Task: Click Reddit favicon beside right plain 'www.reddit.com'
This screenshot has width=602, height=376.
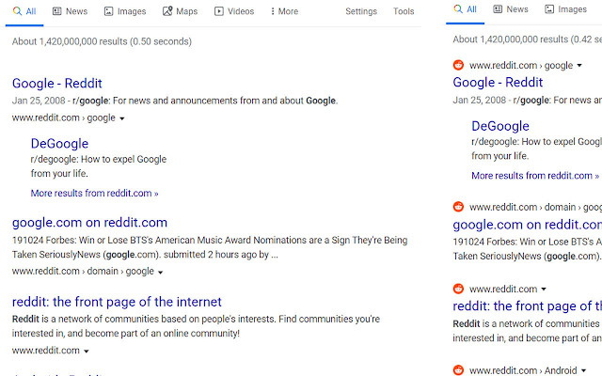Action: click(458, 289)
